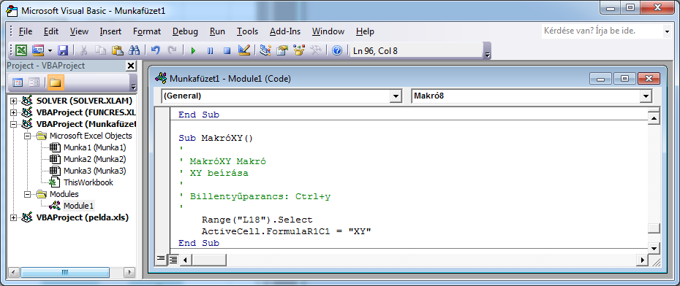
Task: Open the Add-Ins menu
Action: click(285, 31)
